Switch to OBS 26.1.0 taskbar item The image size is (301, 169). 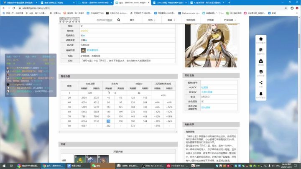pyautogui.click(x=153, y=166)
